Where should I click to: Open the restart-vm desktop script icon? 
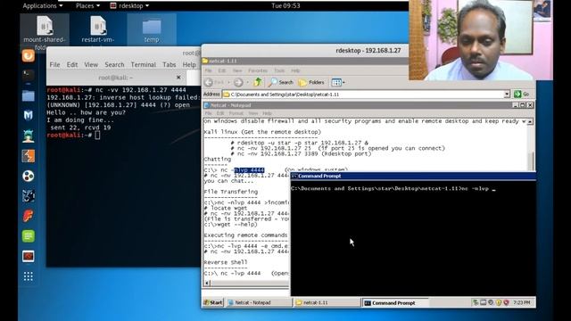[98, 29]
